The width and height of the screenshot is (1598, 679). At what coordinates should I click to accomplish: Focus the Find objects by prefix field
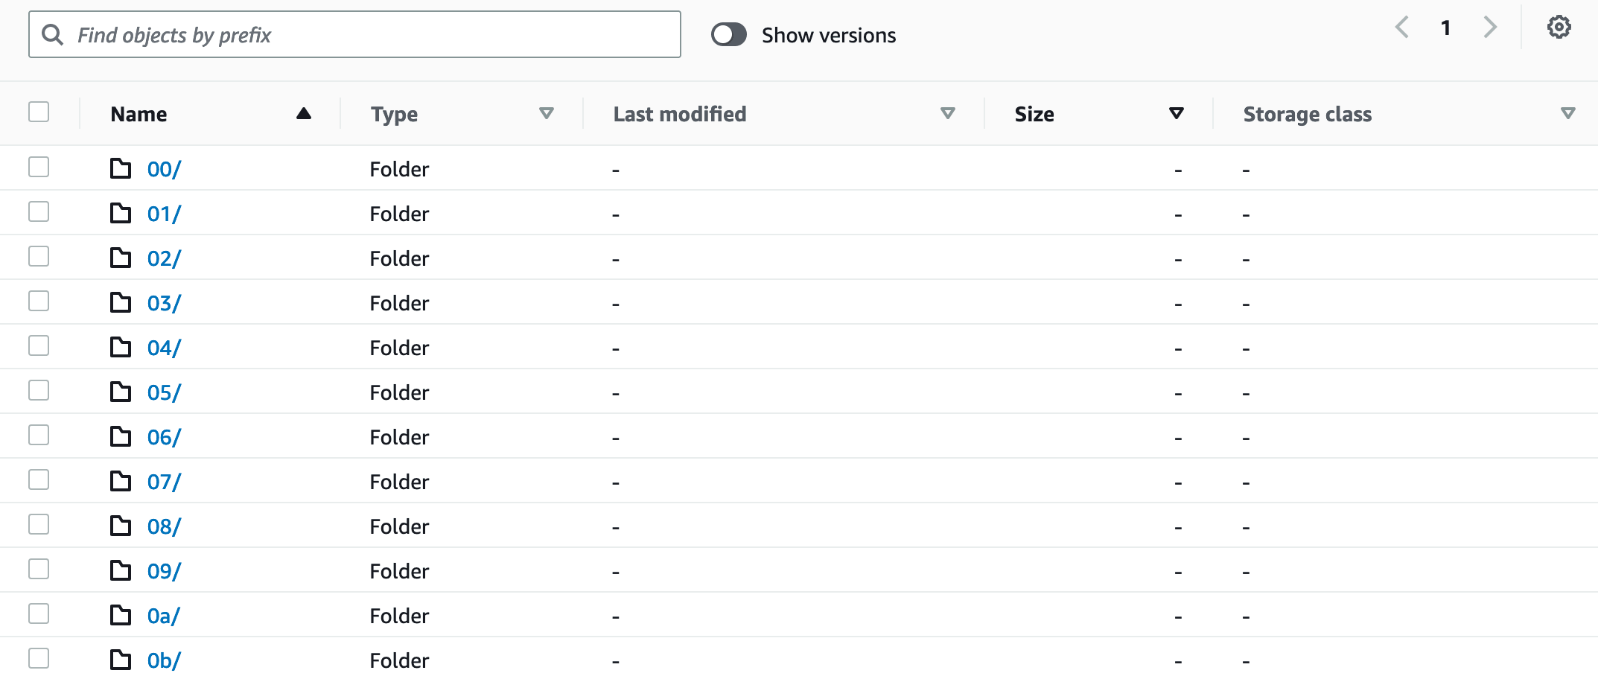coord(372,34)
